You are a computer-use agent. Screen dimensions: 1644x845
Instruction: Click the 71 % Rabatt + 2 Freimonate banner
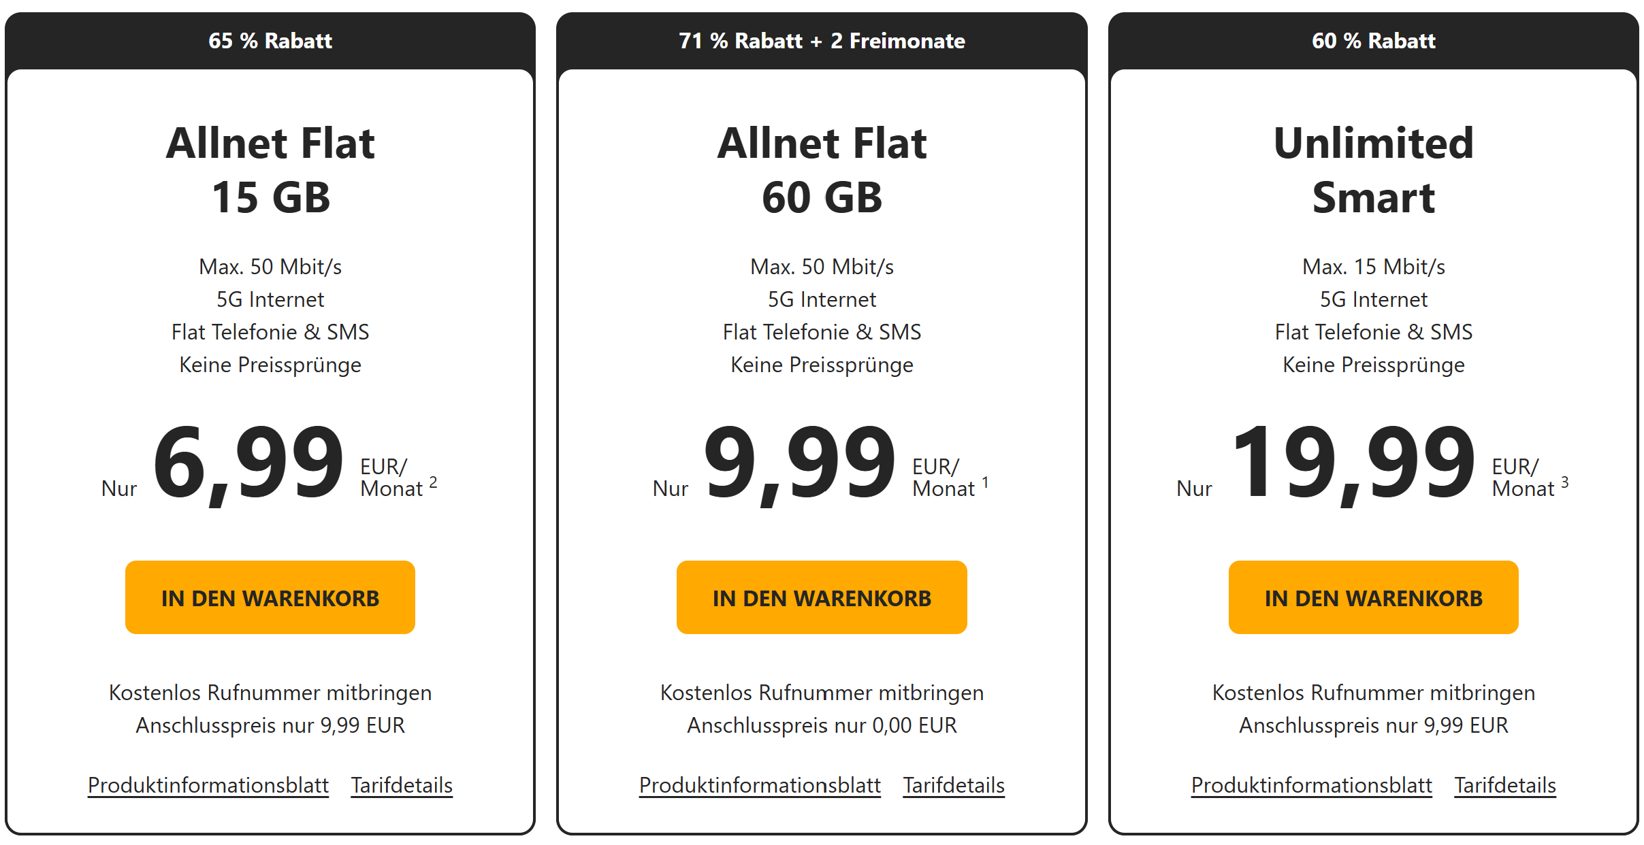pyautogui.click(x=822, y=41)
